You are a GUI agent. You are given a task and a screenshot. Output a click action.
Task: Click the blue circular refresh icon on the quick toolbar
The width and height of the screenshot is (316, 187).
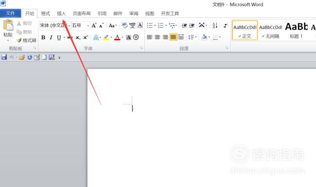coord(30,57)
